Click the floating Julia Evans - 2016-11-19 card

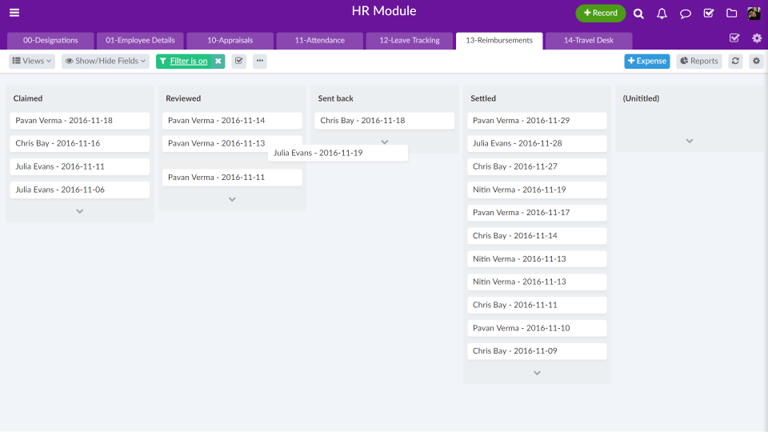tap(338, 153)
